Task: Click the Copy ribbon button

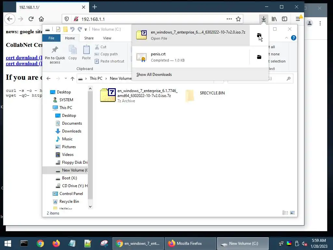Action: point(73,52)
